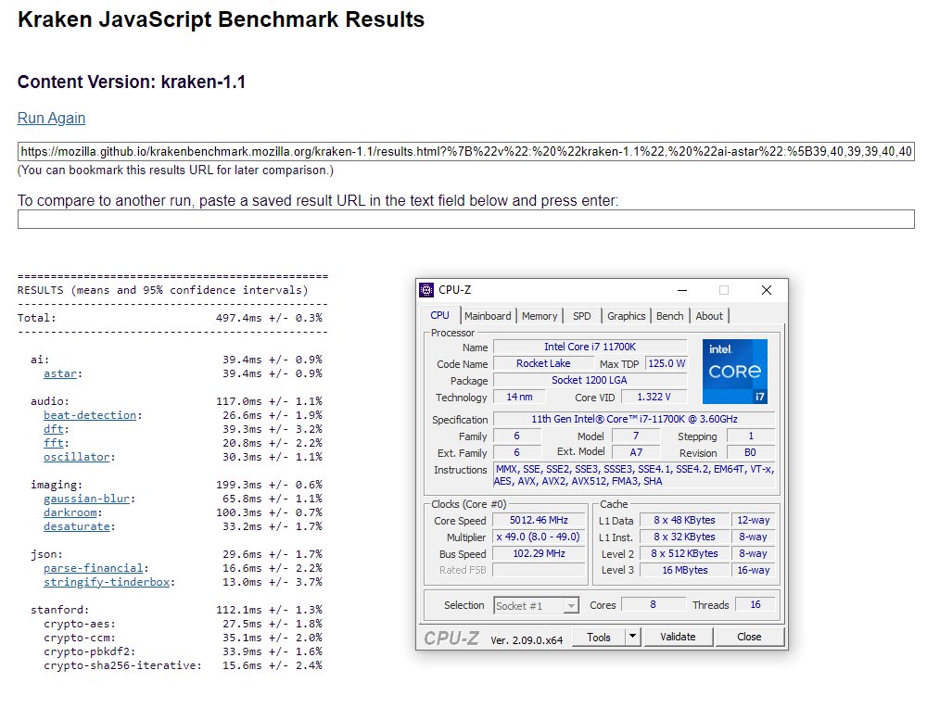927x708 pixels.
Task: Open the astar benchmark link
Action: tap(60, 373)
